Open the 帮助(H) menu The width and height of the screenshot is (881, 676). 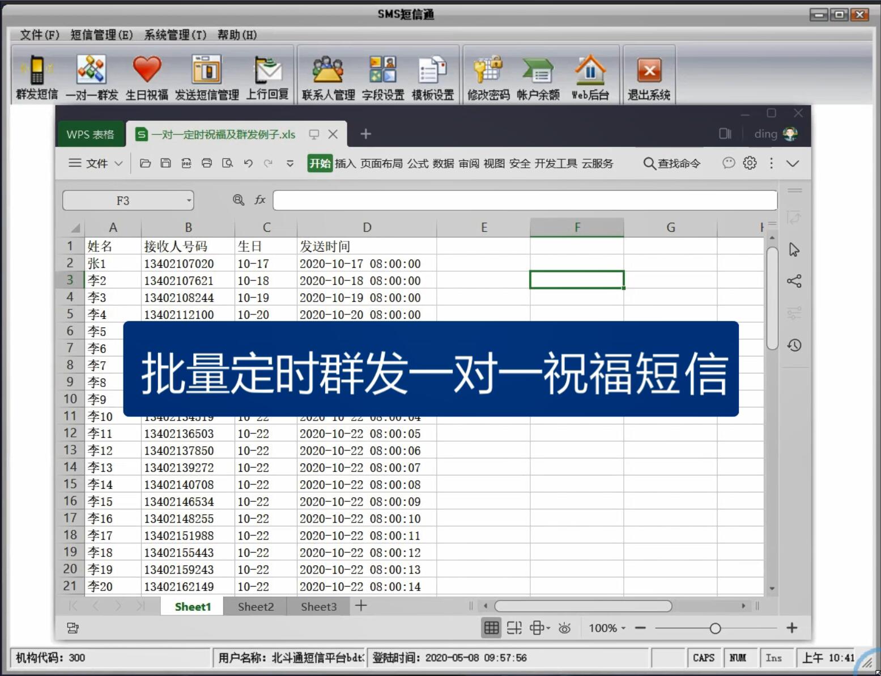point(237,35)
